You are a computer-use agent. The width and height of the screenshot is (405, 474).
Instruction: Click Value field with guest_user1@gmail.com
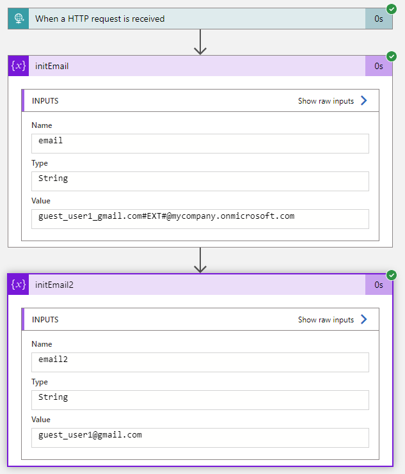200,437
